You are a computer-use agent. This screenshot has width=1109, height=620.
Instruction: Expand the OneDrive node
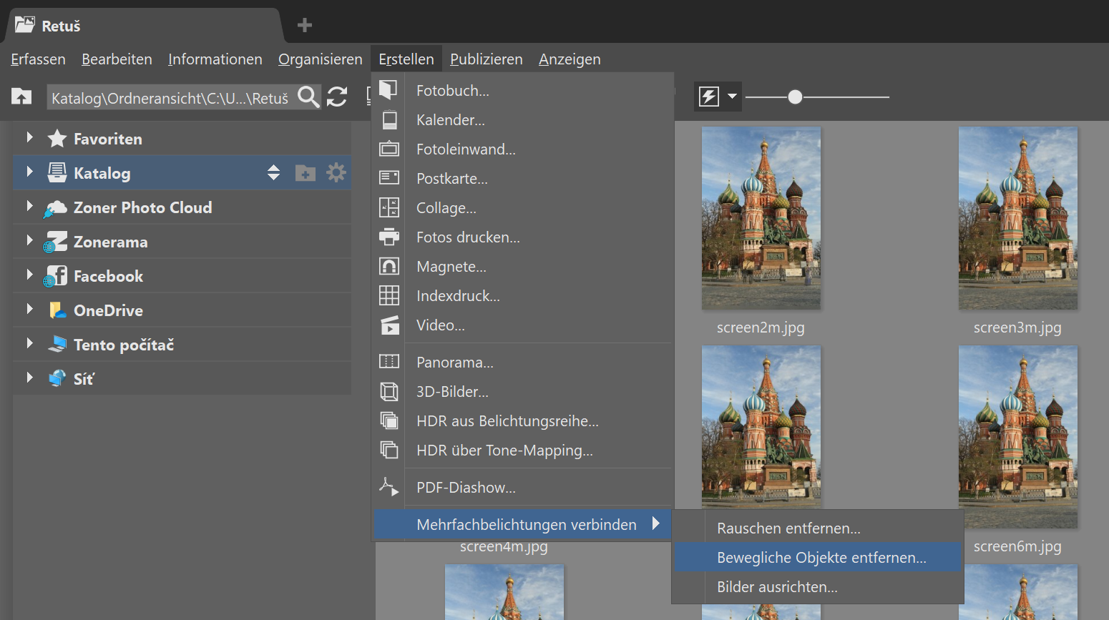pyautogui.click(x=29, y=309)
